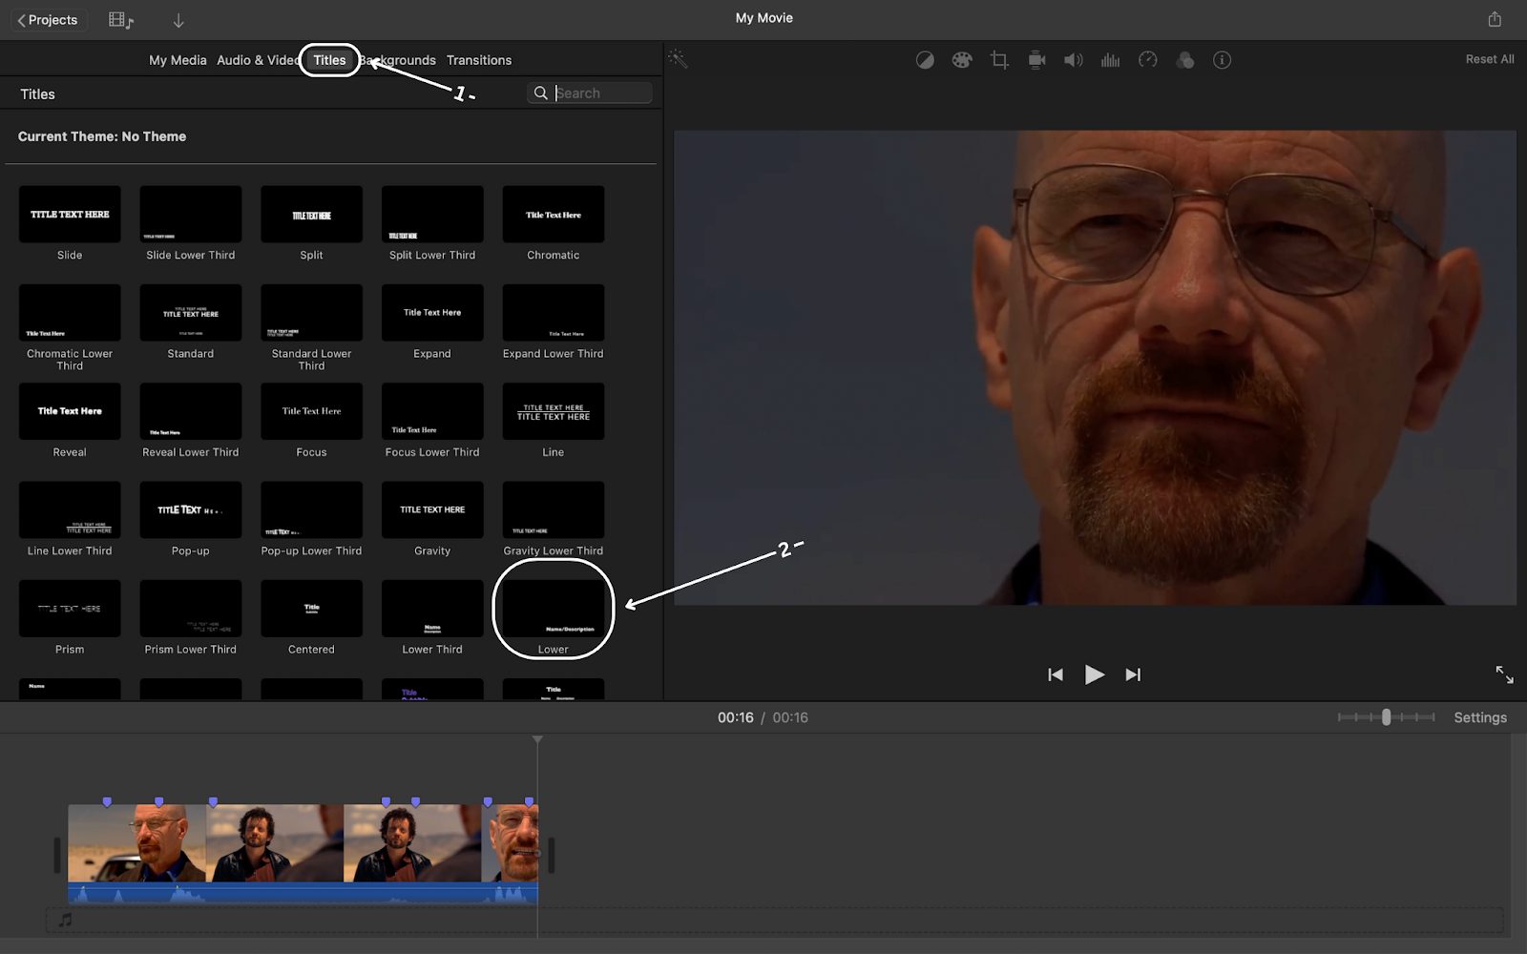Select the Split title thumbnail
The height and width of the screenshot is (954, 1527).
311,215
